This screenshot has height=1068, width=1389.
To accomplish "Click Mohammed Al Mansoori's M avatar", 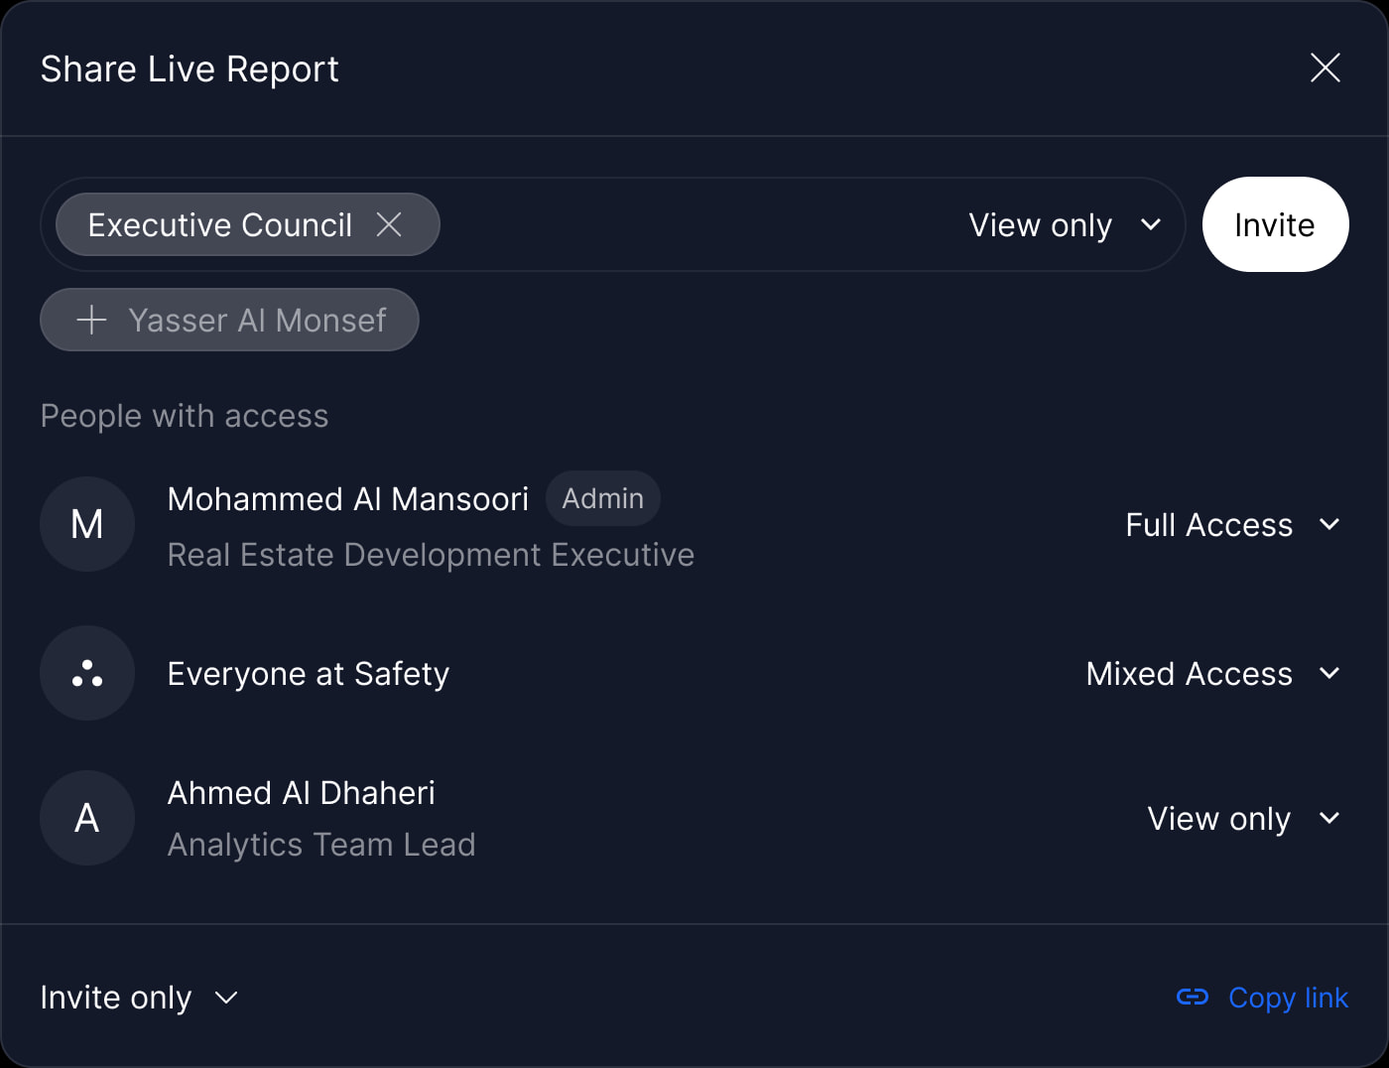I will click(x=87, y=524).
